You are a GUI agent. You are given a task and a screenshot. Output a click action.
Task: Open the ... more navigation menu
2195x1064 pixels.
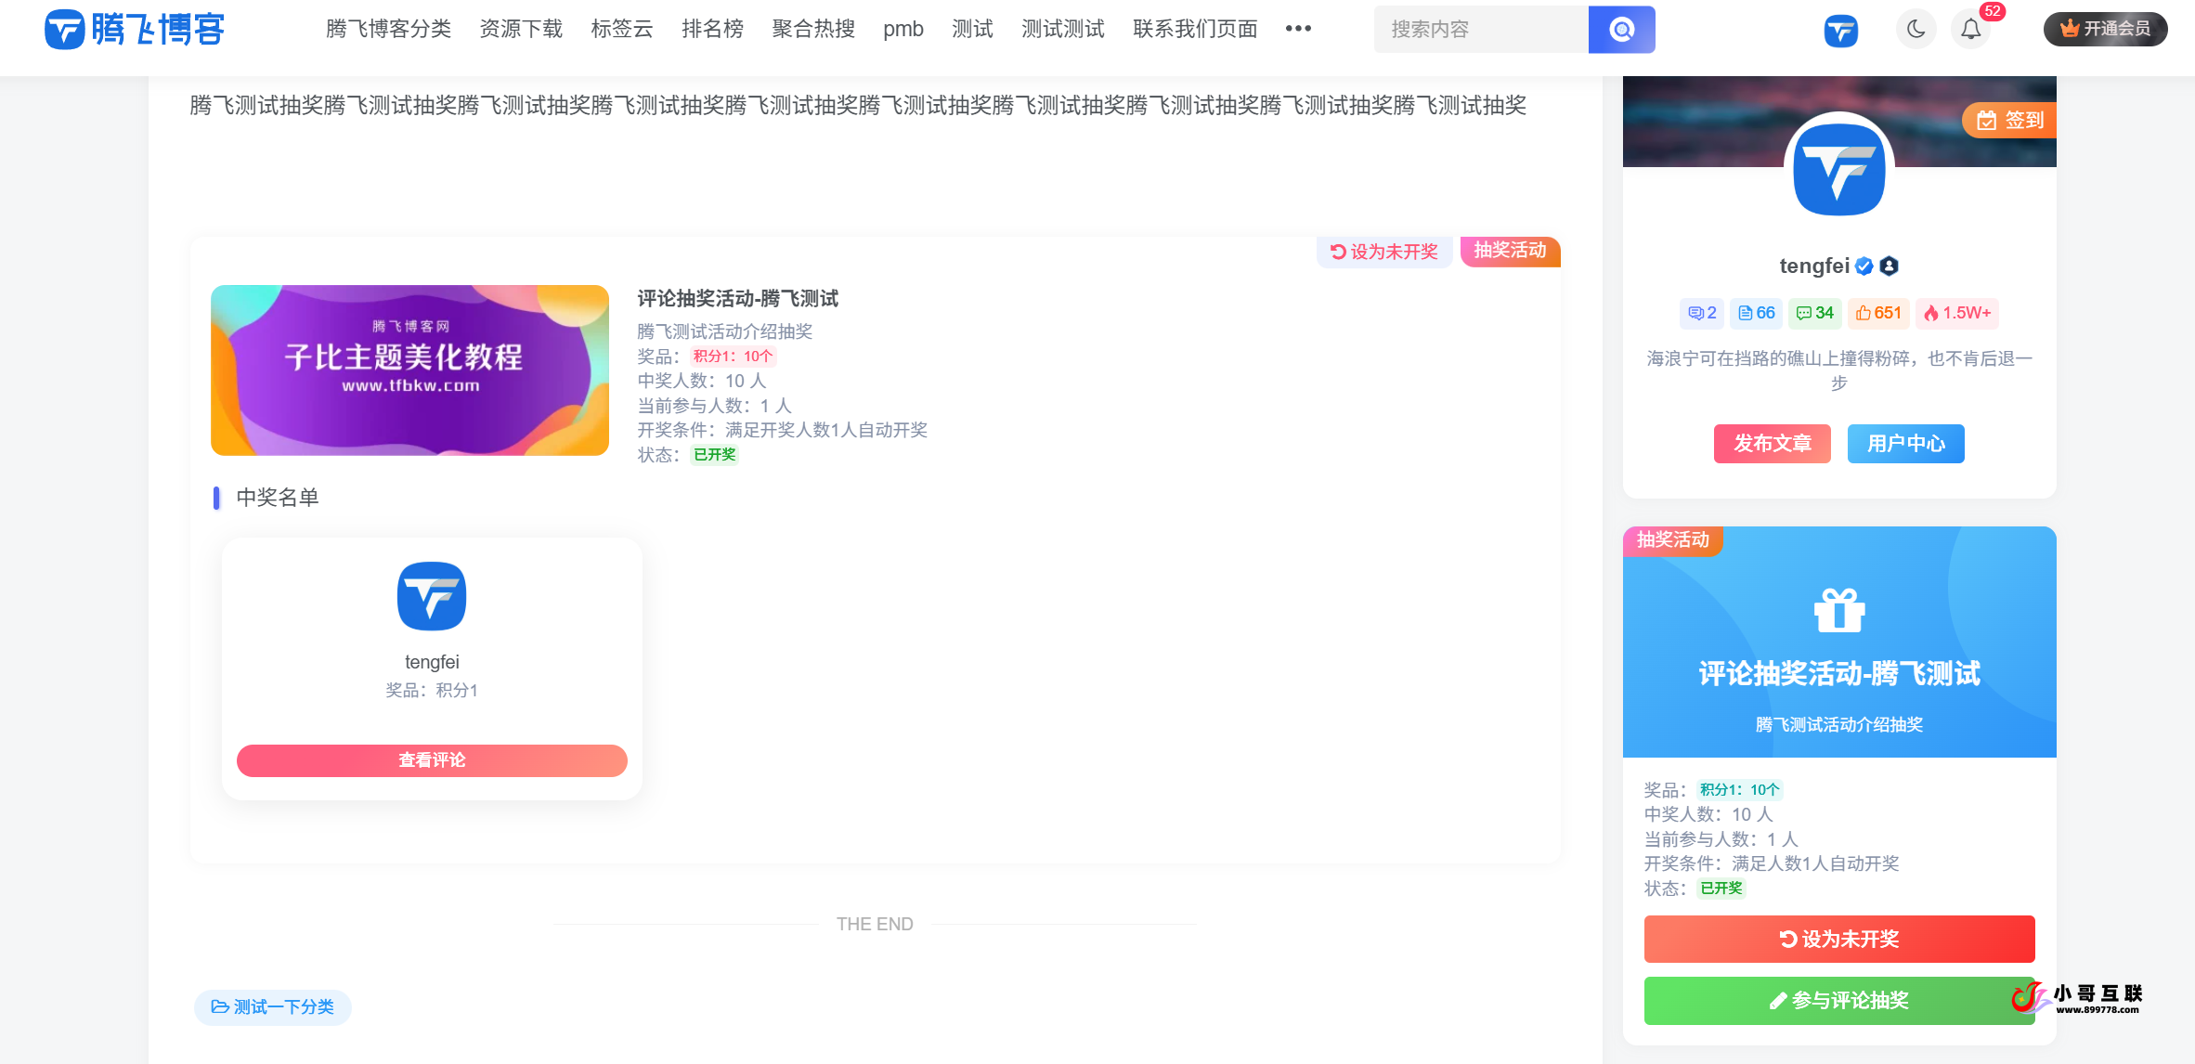point(1298,29)
